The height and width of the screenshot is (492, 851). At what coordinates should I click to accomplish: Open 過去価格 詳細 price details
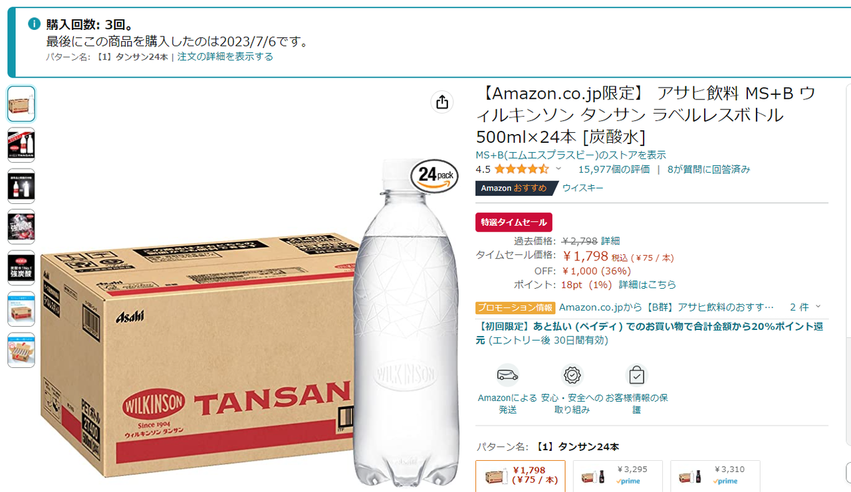610,241
